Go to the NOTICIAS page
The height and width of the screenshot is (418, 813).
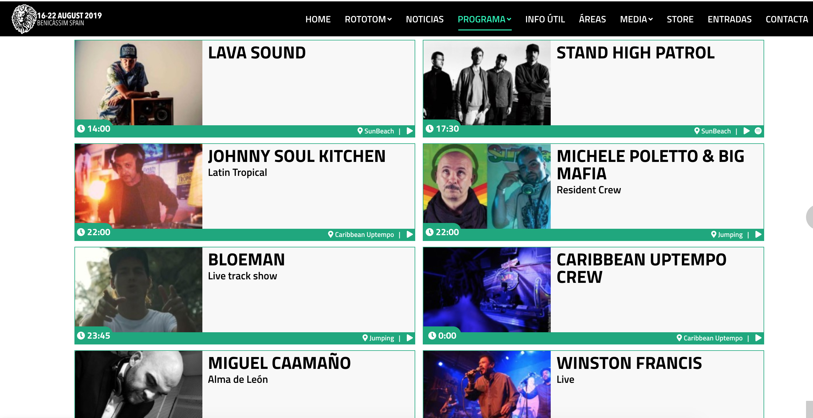(425, 19)
